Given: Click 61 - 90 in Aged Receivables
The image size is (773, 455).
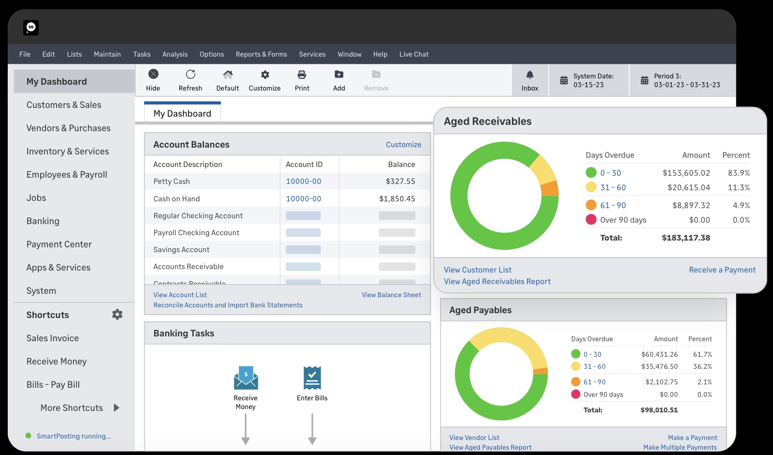Looking at the screenshot, I should [x=613, y=205].
